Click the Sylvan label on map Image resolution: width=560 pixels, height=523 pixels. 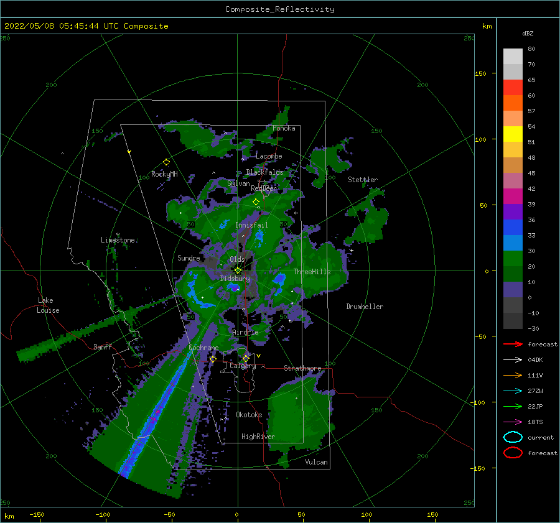coord(238,183)
